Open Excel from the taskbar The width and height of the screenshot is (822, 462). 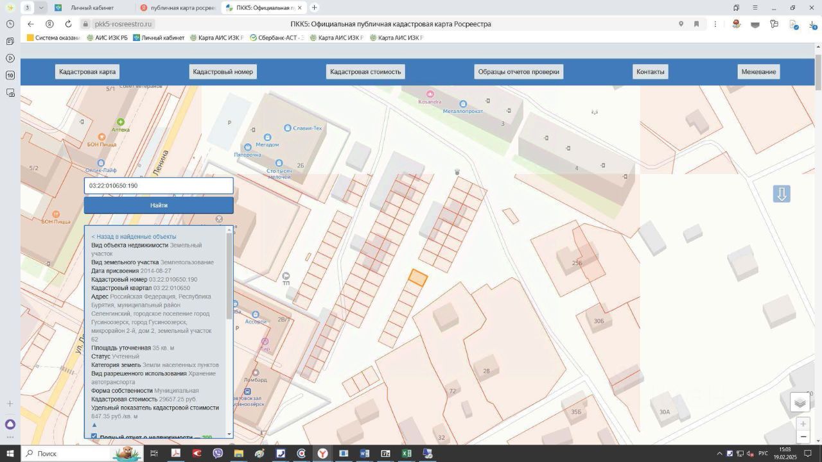[407, 454]
